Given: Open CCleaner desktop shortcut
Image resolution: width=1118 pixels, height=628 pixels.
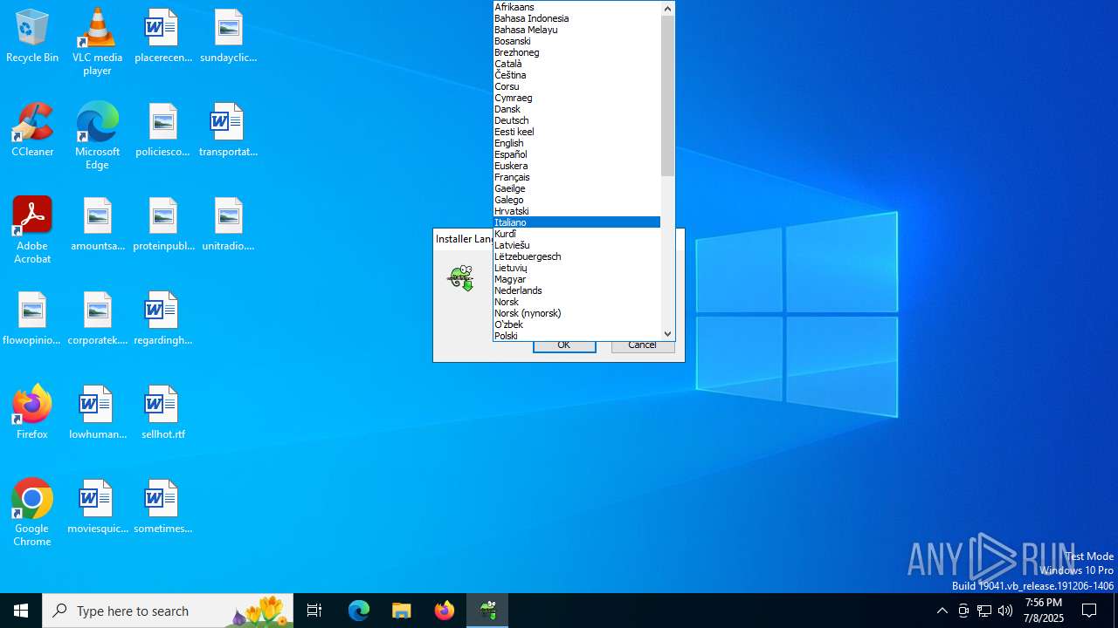Looking at the screenshot, I should [32, 131].
